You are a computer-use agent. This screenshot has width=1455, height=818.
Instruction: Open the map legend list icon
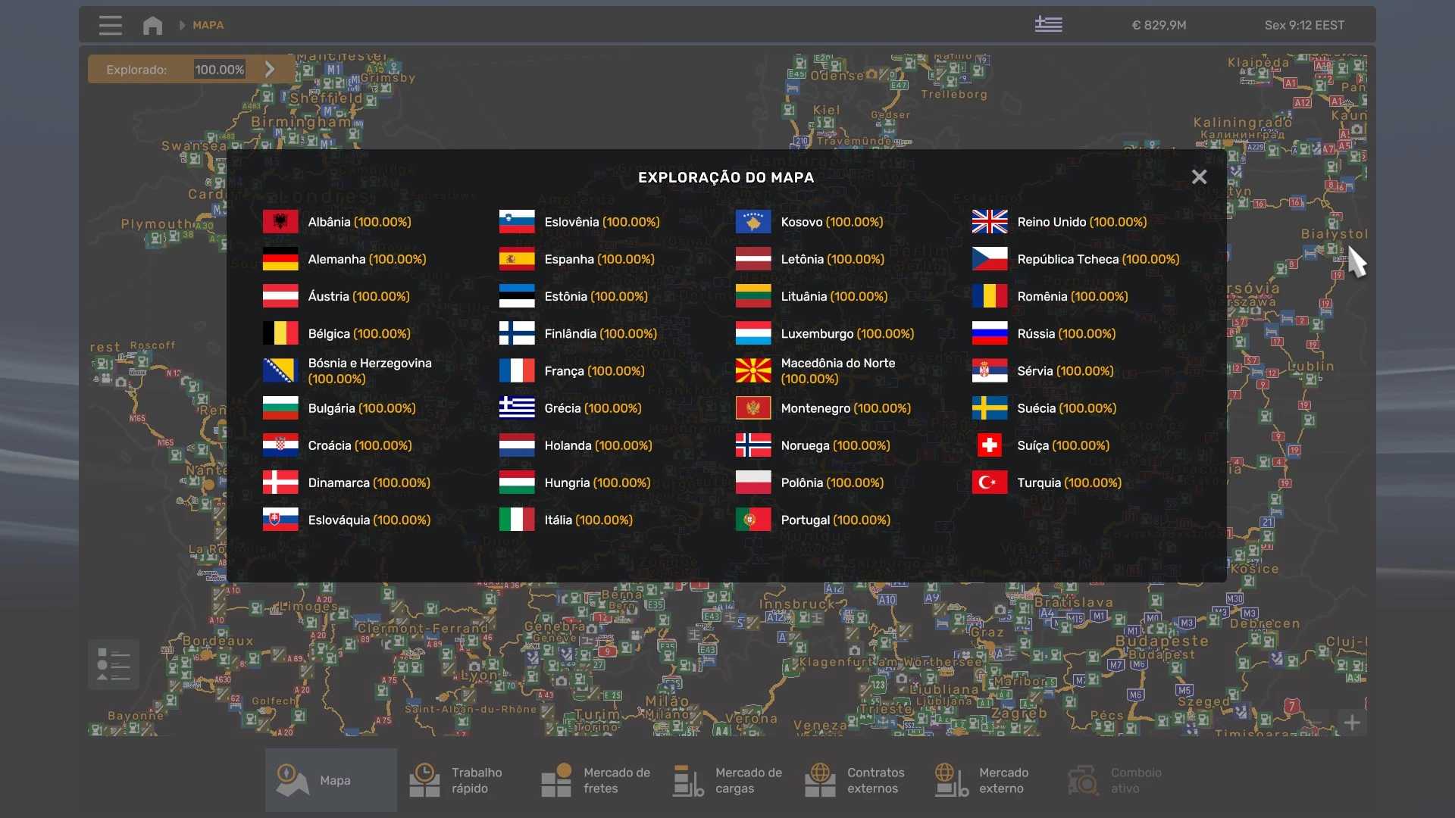(x=114, y=664)
